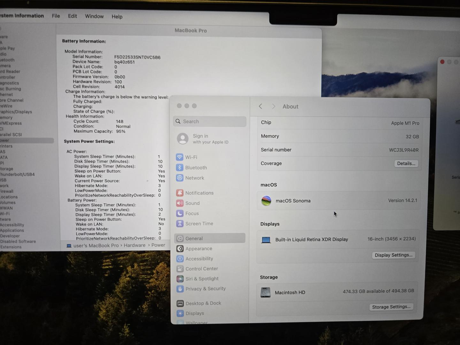Screen dimensions: 460x345
Task: Select Card Reader in the sidebar
Action: pyautogui.click(x=10, y=72)
